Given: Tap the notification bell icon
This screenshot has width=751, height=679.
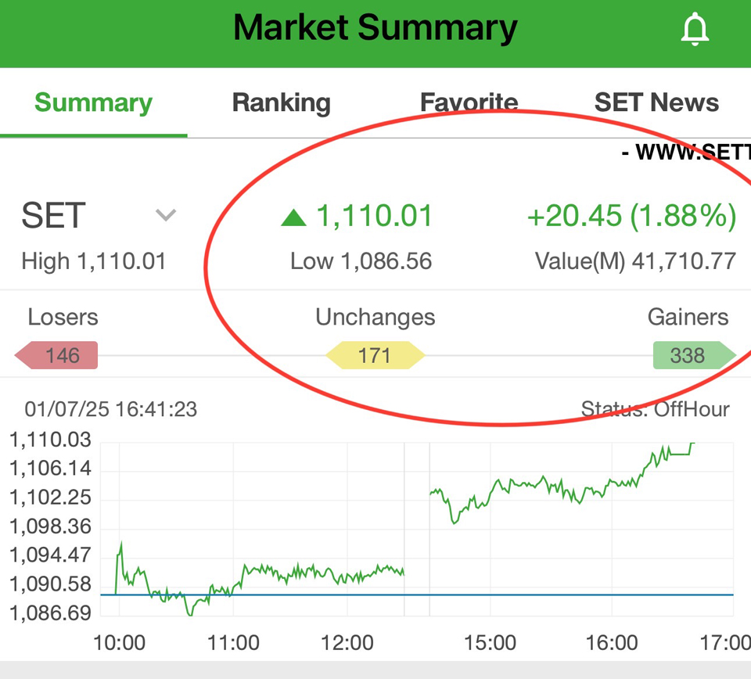Looking at the screenshot, I should coord(695,30).
